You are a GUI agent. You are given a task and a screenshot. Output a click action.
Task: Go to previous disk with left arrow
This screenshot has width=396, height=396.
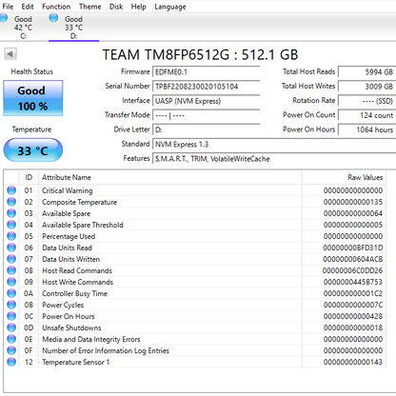coord(10,54)
